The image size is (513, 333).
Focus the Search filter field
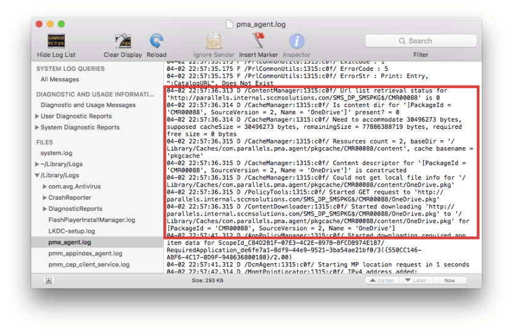pyautogui.click(x=421, y=41)
